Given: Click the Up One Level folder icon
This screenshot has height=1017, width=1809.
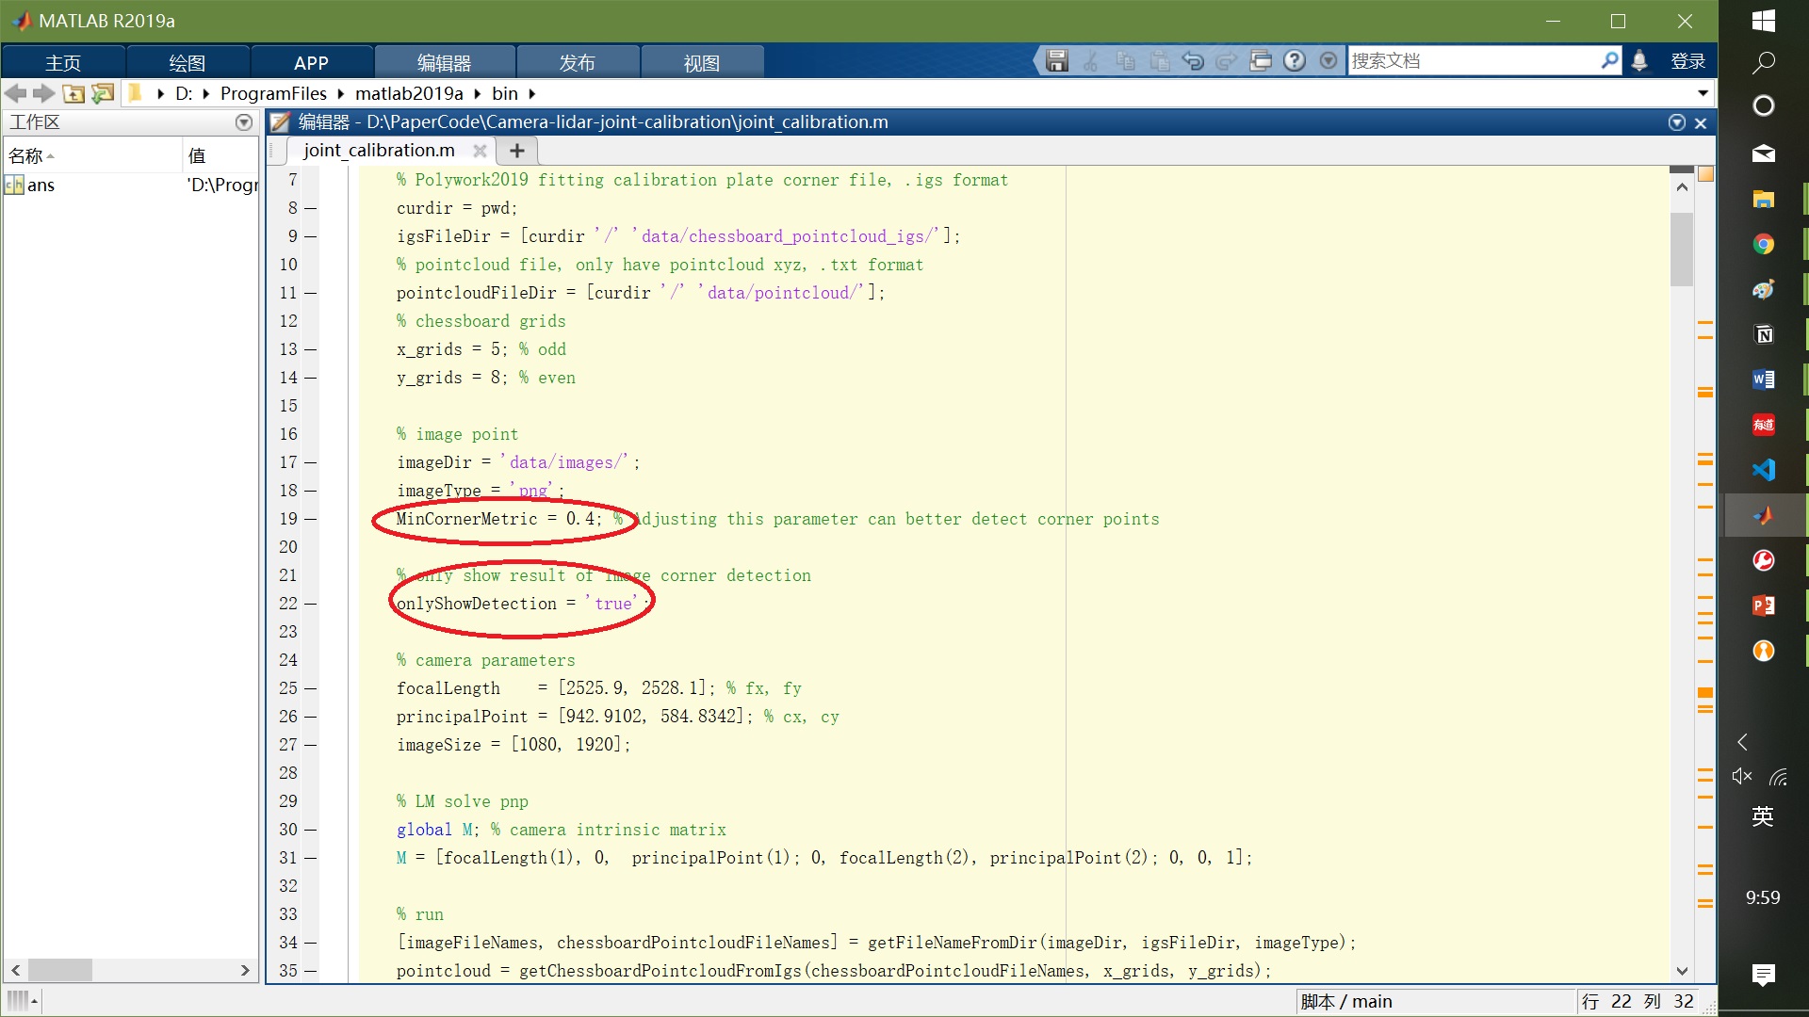Looking at the screenshot, I should point(73,93).
